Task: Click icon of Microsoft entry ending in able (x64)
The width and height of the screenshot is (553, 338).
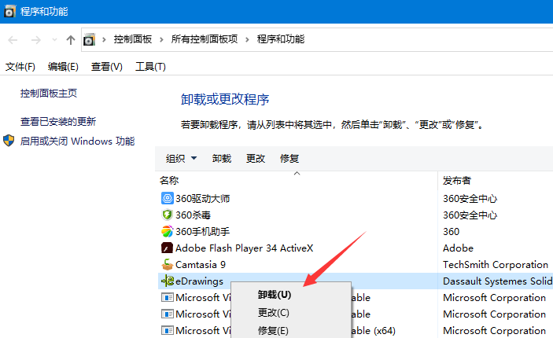Action: click(168, 330)
